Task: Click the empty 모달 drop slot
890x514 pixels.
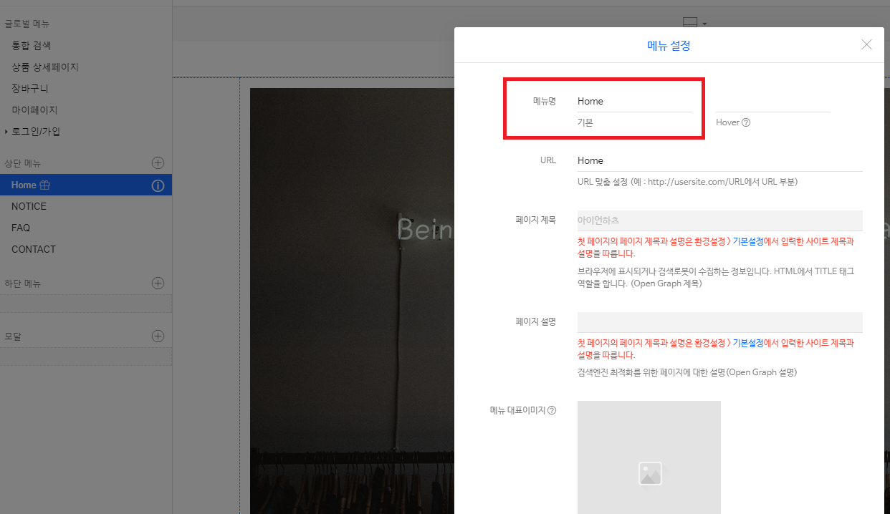Action: pyautogui.click(x=86, y=357)
